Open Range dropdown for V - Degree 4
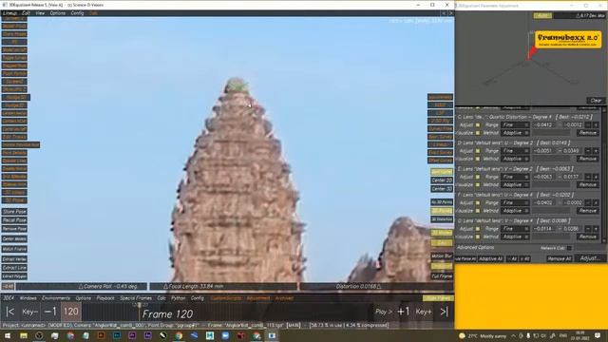Viewport: 608px width, 342px height. [515, 229]
